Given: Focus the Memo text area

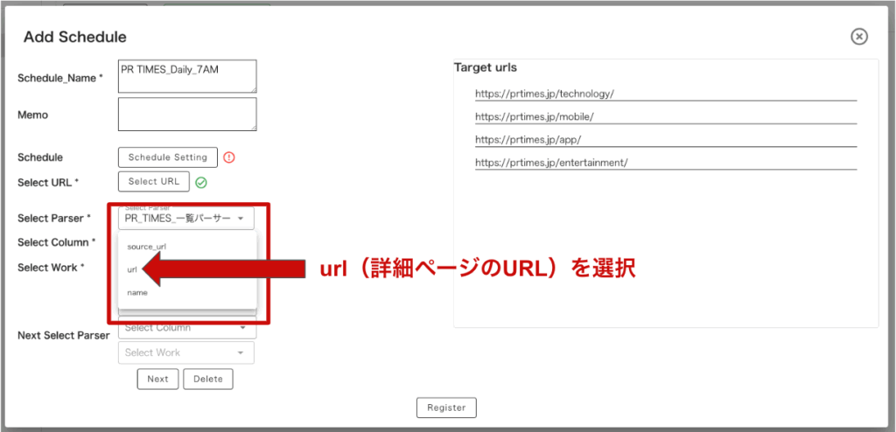Looking at the screenshot, I should pyautogui.click(x=186, y=114).
